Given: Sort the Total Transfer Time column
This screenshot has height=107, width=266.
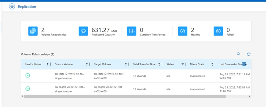Looking at the screenshot, I should tap(159, 64).
